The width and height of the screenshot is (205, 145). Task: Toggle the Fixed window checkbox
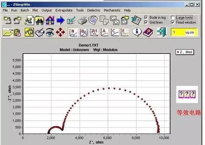point(173,22)
